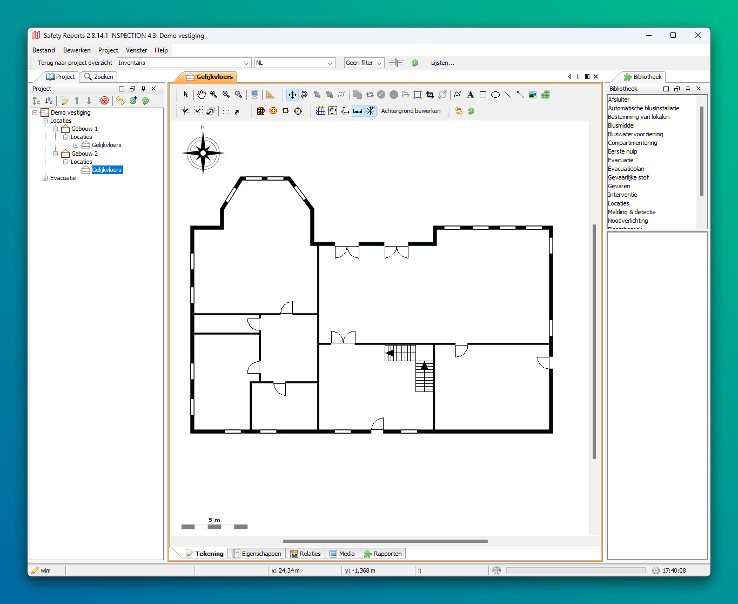Viewport: 738px width, 604px height.
Task: Click the horizontal scrollbar below the drawing
Action: [385, 541]
